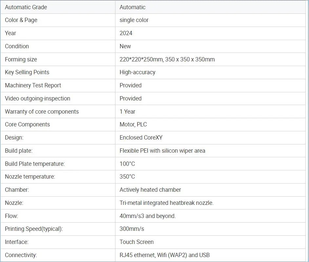The width and height of the screenshot is (309, 262).
Task: Click 'Tri-metal integrated heatbreak nozzle' value
Action: coord(166,203)
